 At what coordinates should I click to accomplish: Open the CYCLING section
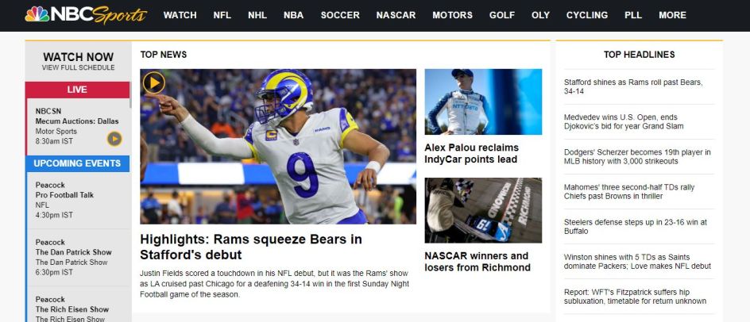587,15
